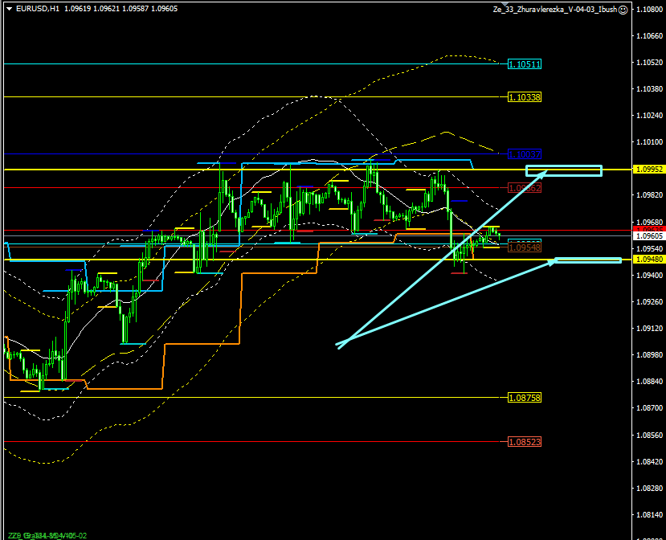Screen dimensions: 666x540
Task: Select the upper cyan rectangle near 1.09952
Action: point(564,170)
